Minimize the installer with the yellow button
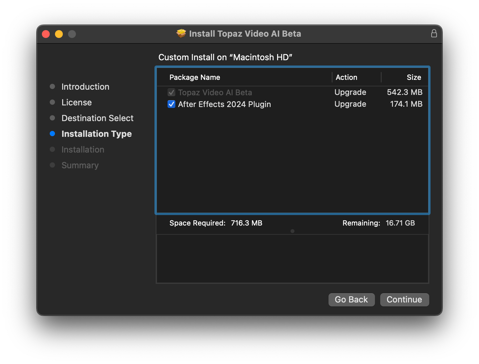This screenshot has width=479, height=364. 59,34
